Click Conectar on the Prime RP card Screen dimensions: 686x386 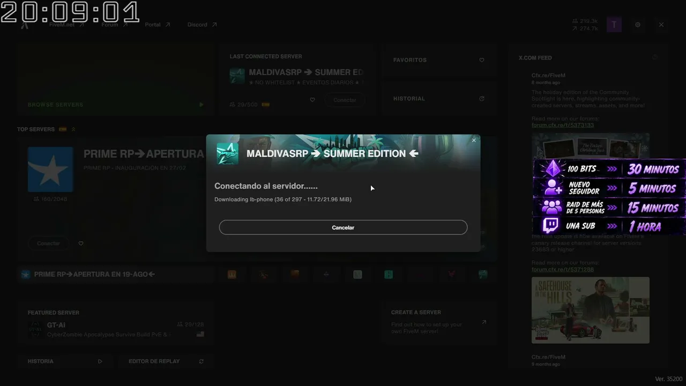coord(48,243)
